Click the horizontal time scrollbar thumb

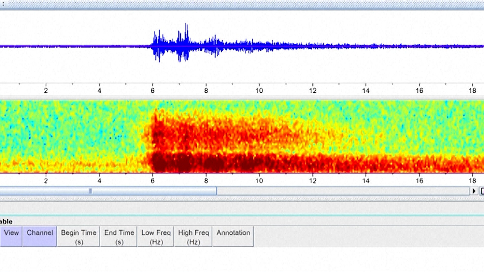151,191
